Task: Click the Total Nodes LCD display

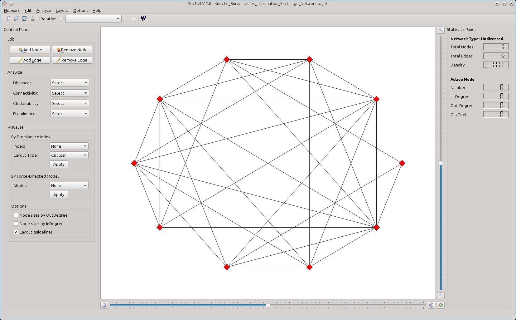Action: click(496, 47)
